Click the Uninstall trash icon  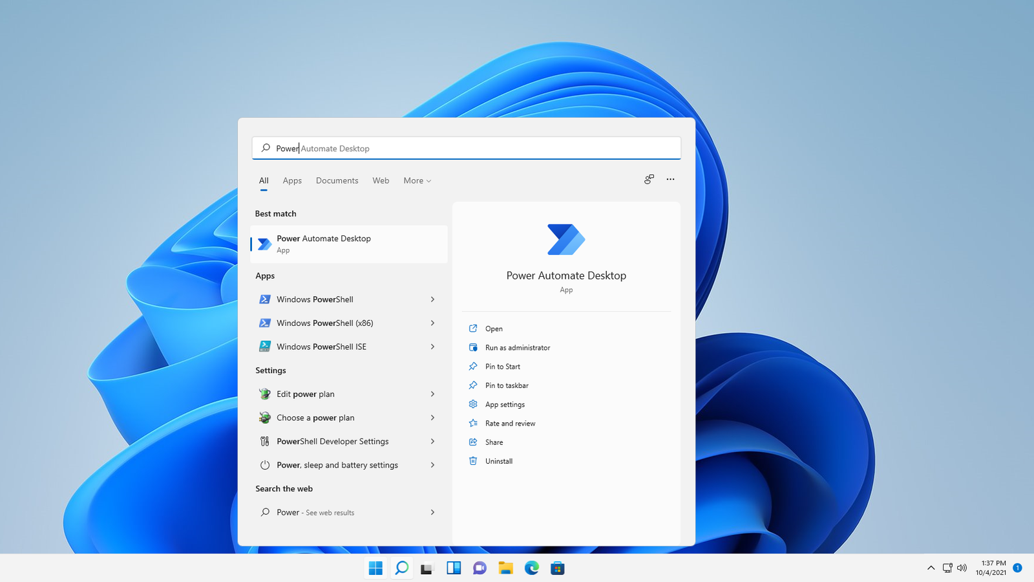[473, 461]
